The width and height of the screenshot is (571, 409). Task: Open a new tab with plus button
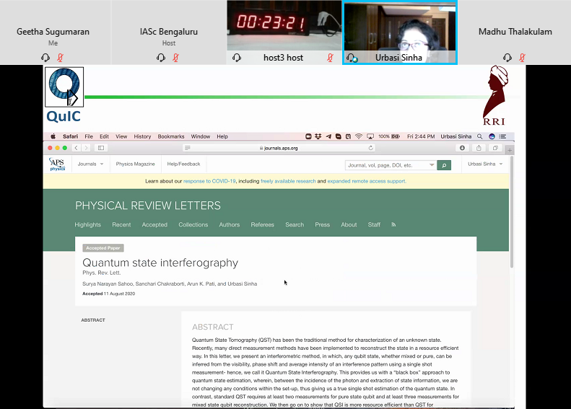coord(510,150)
